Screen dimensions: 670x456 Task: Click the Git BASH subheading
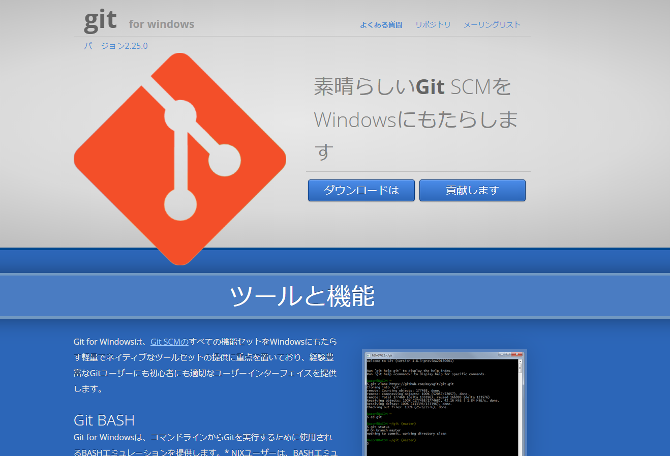[x=104, y=420]
